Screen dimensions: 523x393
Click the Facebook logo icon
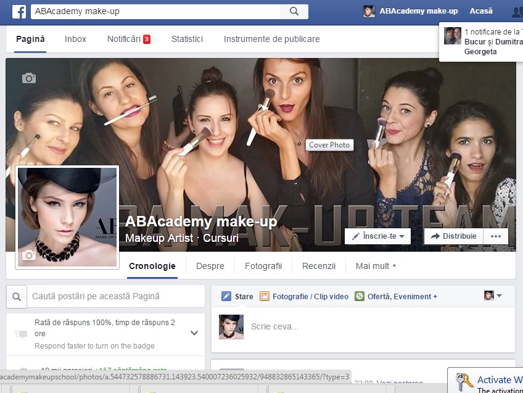(19, 11)
